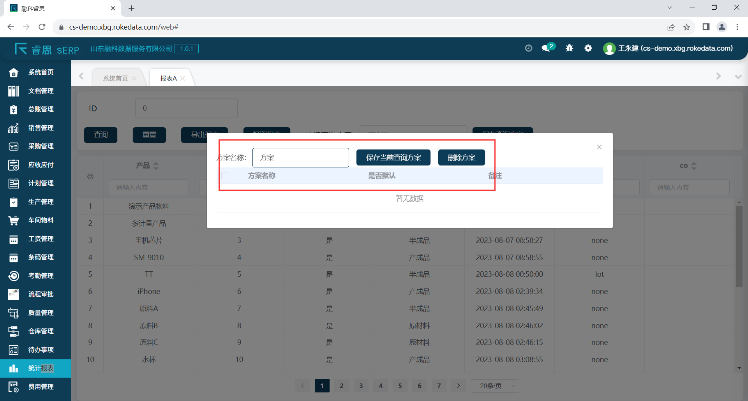Click the 删除方案 button
The image size is (748, 401).
click(461, 158)
